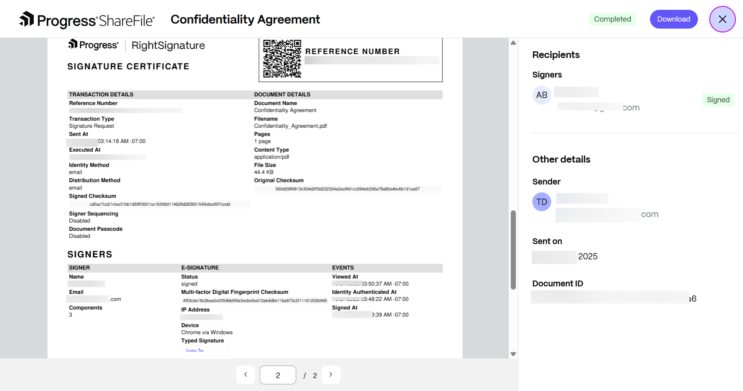Click the AB signer avatar

tap(541, 95)
